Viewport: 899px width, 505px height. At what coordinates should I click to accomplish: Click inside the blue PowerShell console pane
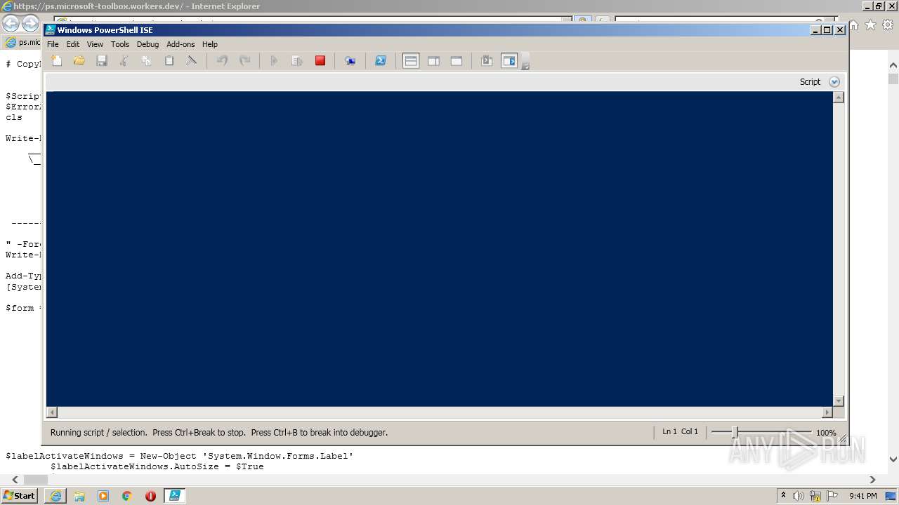tap(440, 249)
